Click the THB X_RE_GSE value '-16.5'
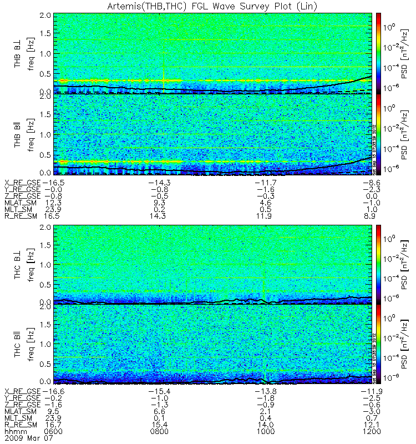This screenshot has width=416, height=444. click(x=53, y=183)
